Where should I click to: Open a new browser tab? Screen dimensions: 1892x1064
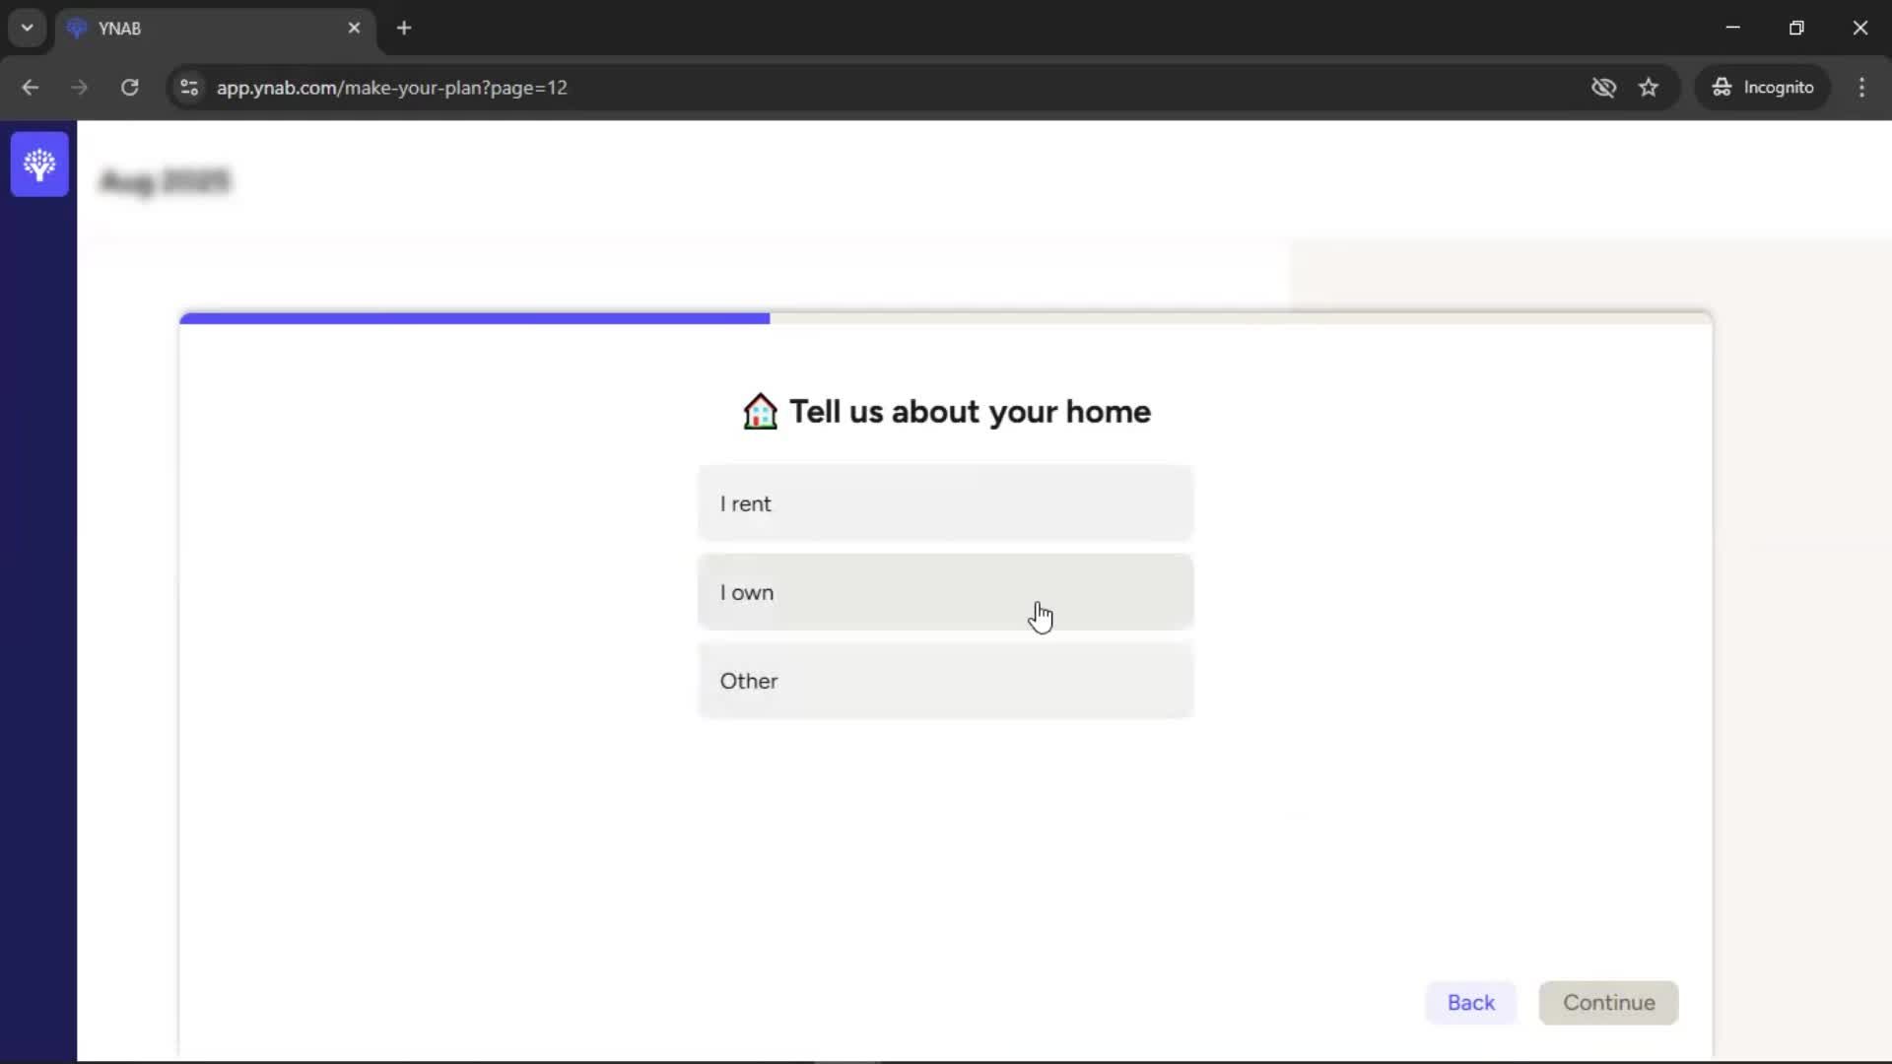coord(404,29)
